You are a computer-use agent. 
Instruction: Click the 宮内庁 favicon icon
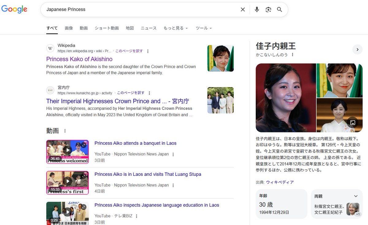[x=50, y=90]
